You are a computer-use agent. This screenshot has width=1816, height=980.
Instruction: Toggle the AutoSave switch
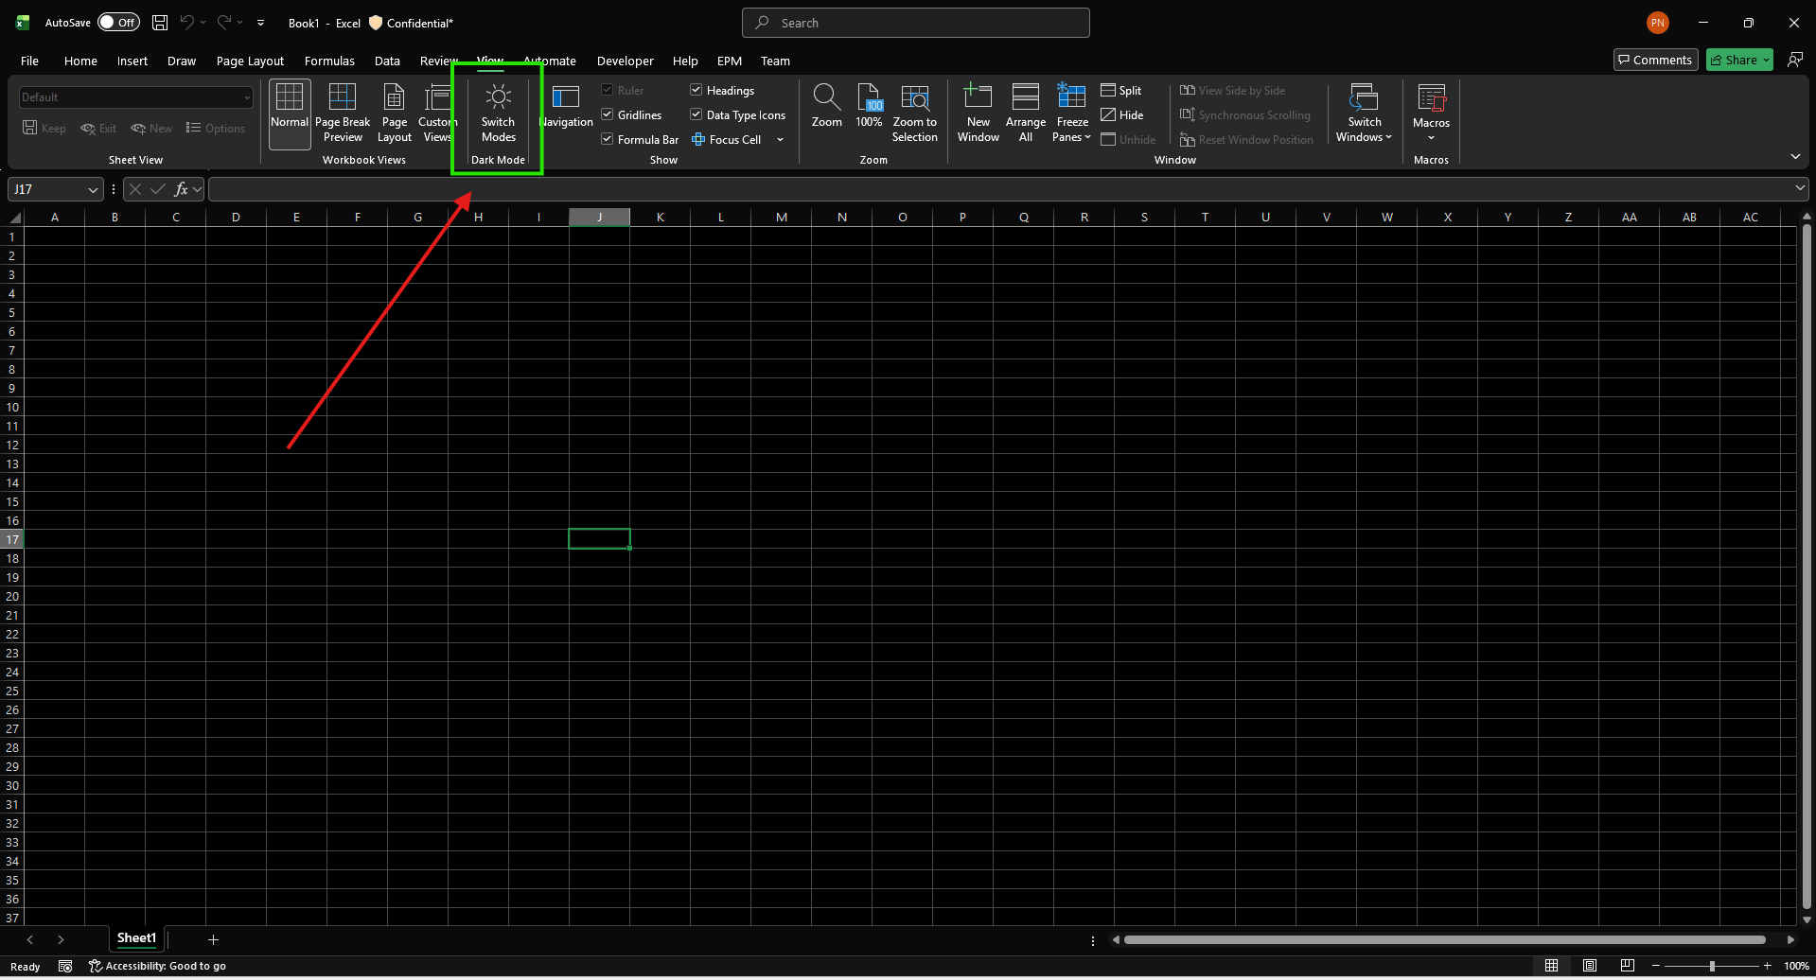pyautogui.click(x=118, y=23)
